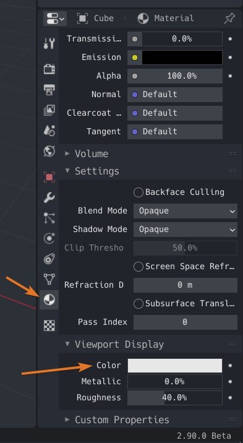
Task: Open the World properties globe icon
Action: [49, 151]
